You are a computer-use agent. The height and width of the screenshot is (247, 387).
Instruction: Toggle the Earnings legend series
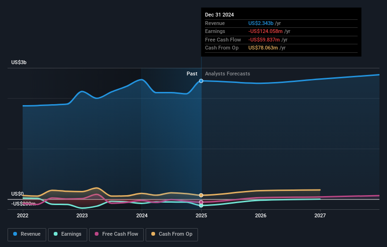point(67,234)
